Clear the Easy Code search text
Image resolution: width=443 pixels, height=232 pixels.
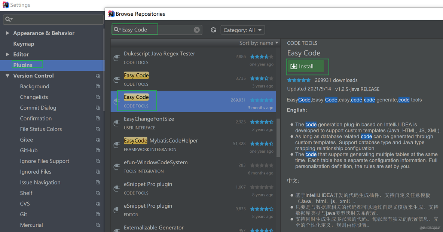(x=197, y=30)
